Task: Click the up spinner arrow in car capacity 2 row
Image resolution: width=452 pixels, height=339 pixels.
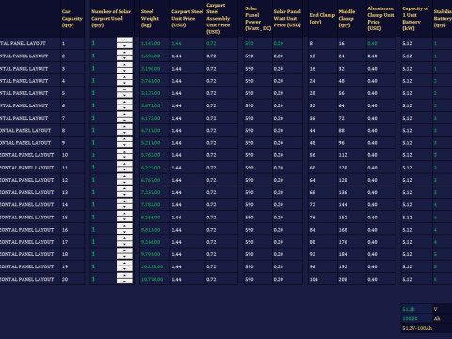Action: [x=124, y=53]
